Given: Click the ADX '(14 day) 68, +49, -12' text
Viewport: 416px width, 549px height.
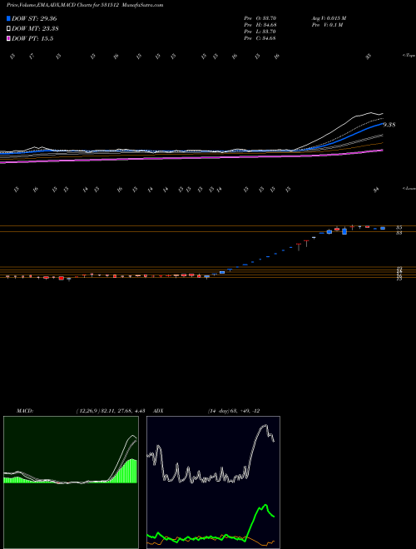Looking at the screenshot, I should click(x=234, y=411).
